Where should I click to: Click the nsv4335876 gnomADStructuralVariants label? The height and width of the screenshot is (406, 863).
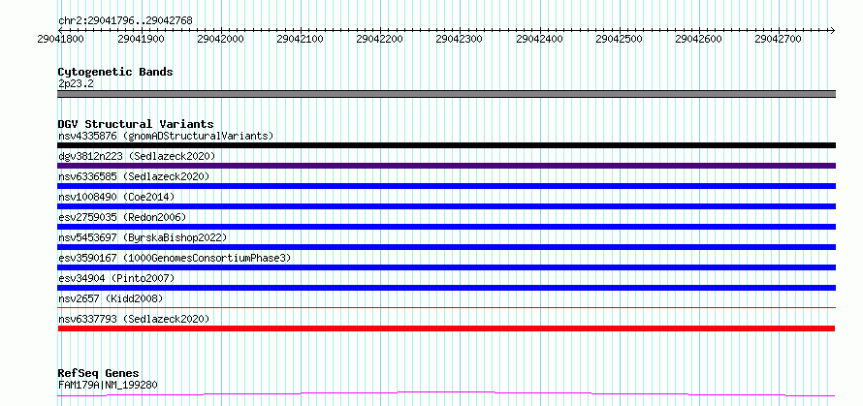pos(166,136)
